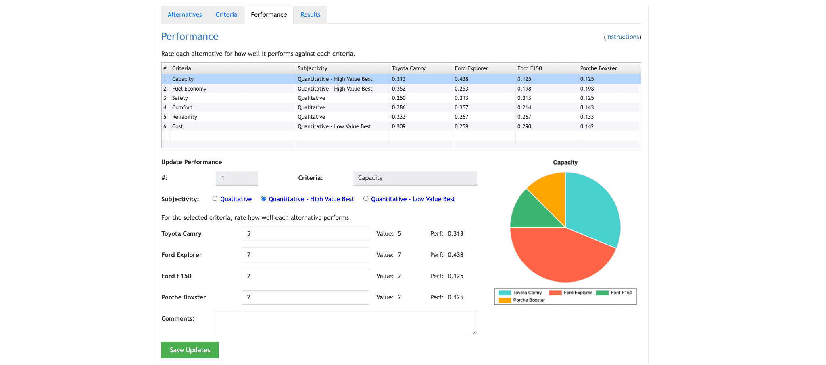Click the 0.290 cell in Cost row
Screen dimensions: 826x365
tap(547, 126)
